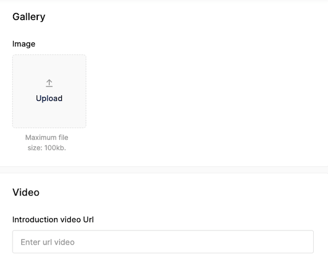The image size is (328, 268).
Task: Click the upload arrow icon
Action: (x=49, y=83)
